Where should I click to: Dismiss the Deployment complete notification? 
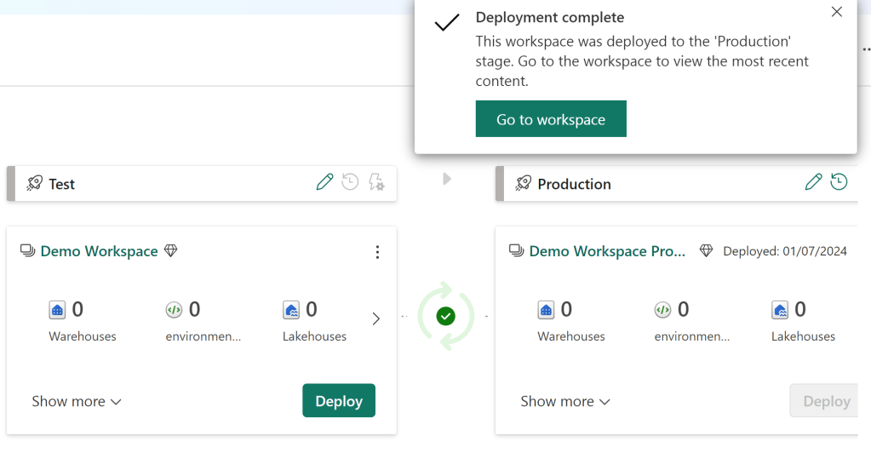836,12
